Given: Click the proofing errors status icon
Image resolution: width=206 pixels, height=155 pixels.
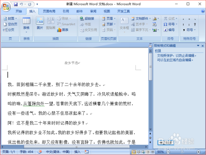Looking at the screenshot, I should [40, 152].
